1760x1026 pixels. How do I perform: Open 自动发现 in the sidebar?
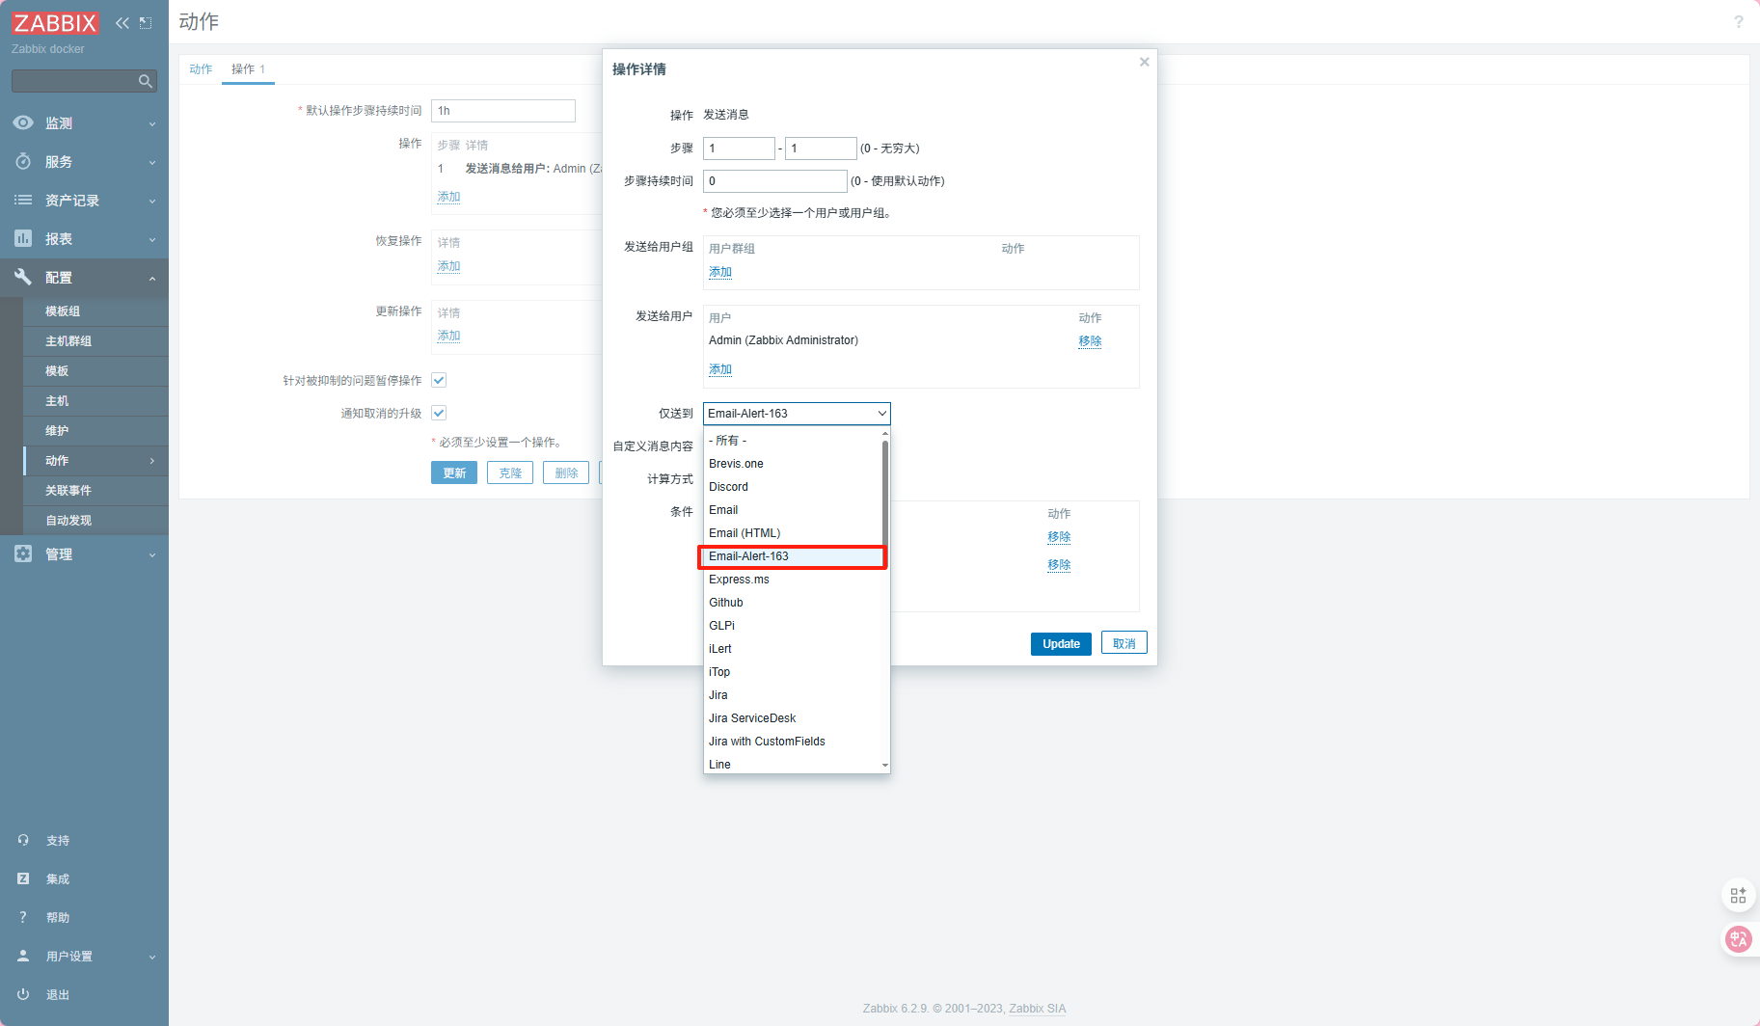(68, 521)
